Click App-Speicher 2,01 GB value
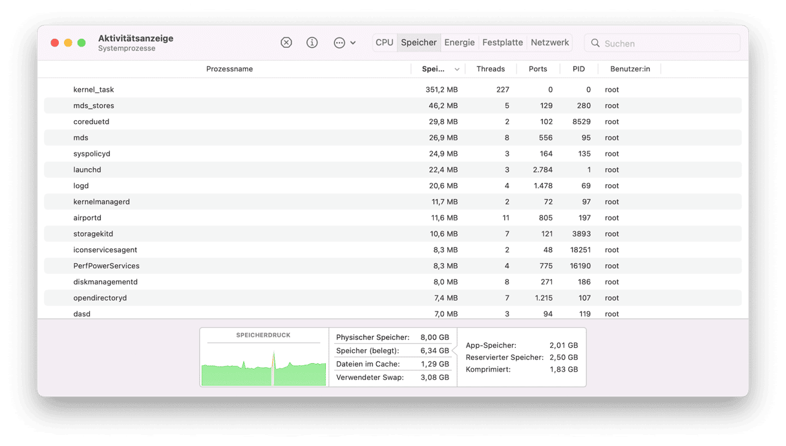Image resolution: width=786 pixels, height=446 pixels. point(564,346)
